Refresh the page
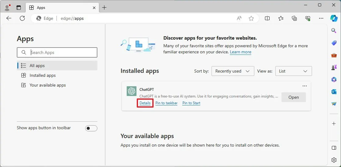This screenshot has height=167, width=341. point(22,19)
